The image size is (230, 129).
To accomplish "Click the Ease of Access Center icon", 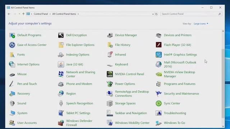I will pyautogui.click(x=12, y=45).
